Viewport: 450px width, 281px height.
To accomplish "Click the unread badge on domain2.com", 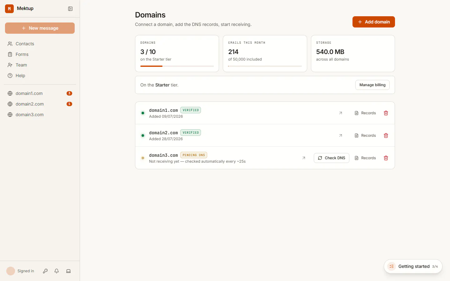I will [69, 104].
